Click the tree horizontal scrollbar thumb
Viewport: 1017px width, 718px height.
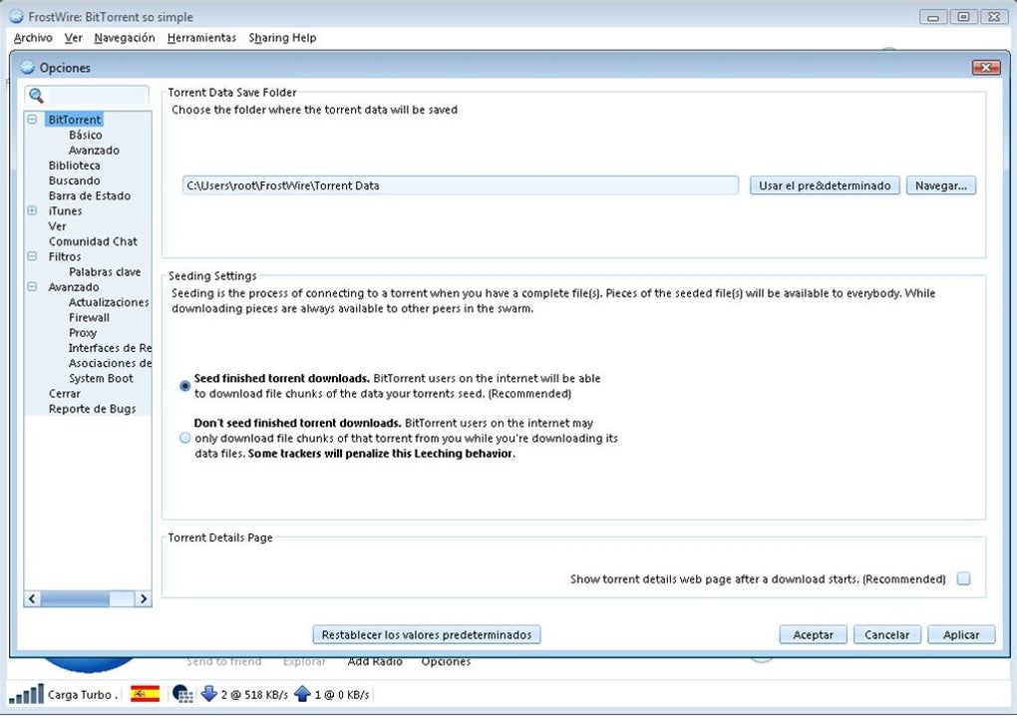(x=75, y=598)
